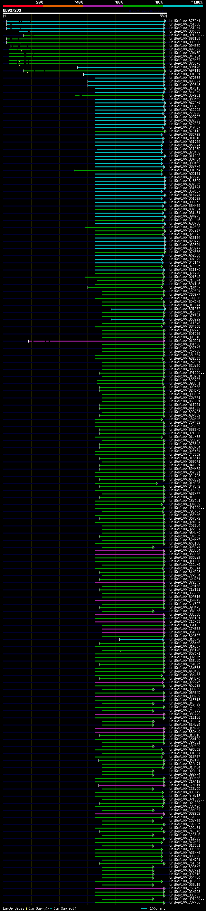
Task: Select the UniRef100_C6TLN4 label
Action: point(184,28)
